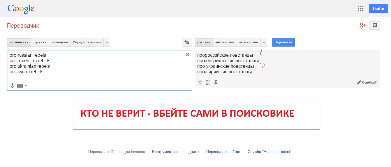Image resolution: width=391 pixels, height=167 pixels.
Task: Show transliteration with Ä icon
Action: tap(216, 82)
